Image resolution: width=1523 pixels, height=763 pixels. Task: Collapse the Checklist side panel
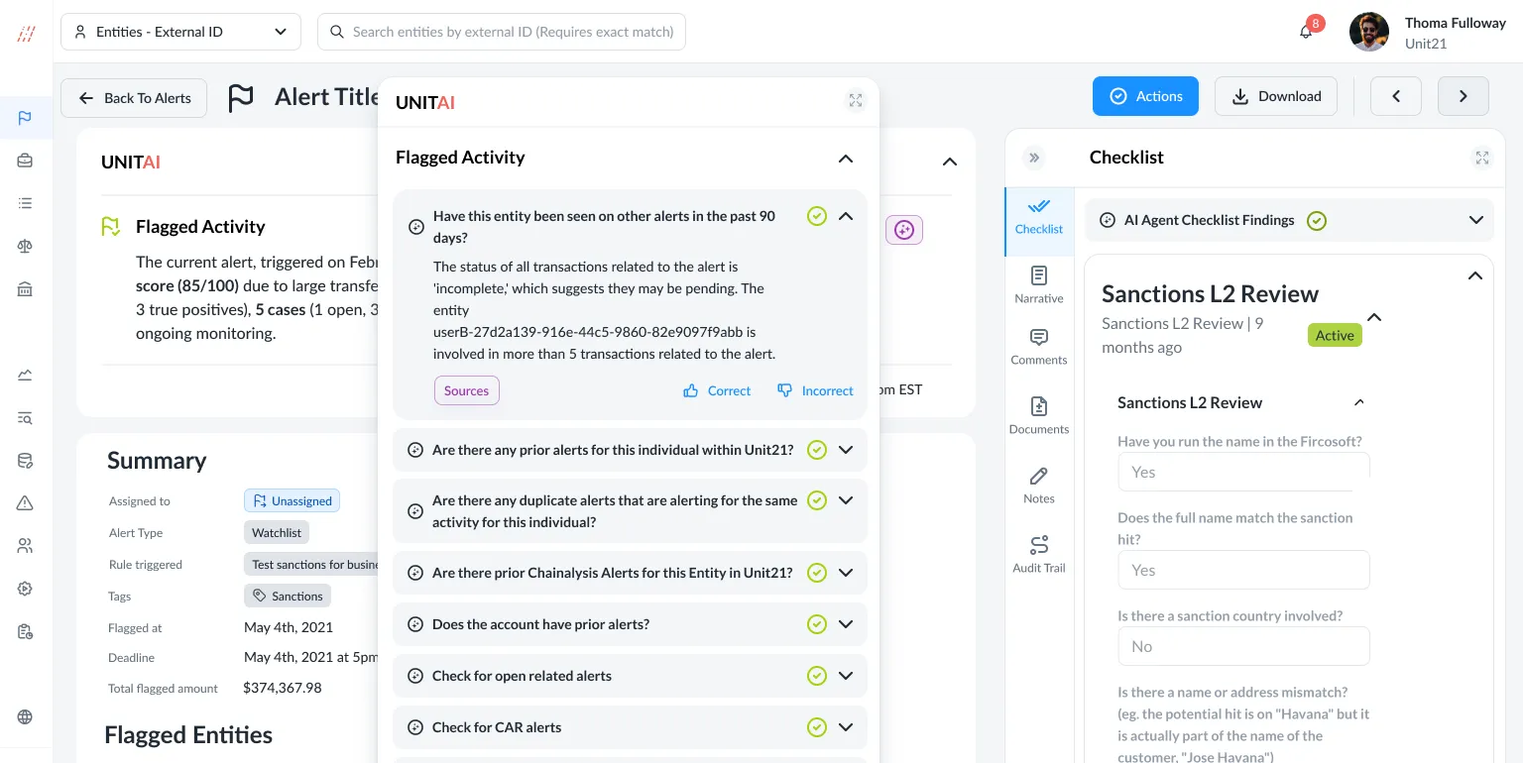[1034, 158]
